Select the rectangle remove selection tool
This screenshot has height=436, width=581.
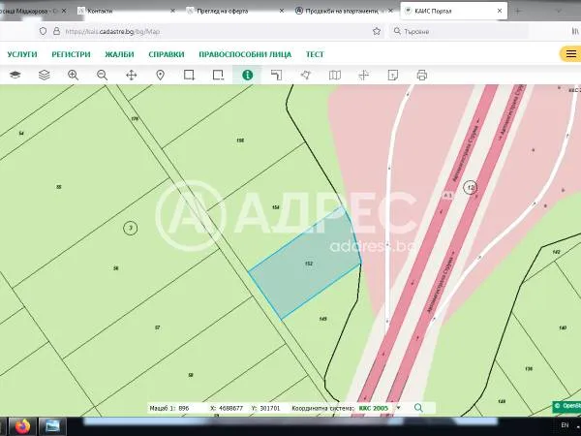218,75
